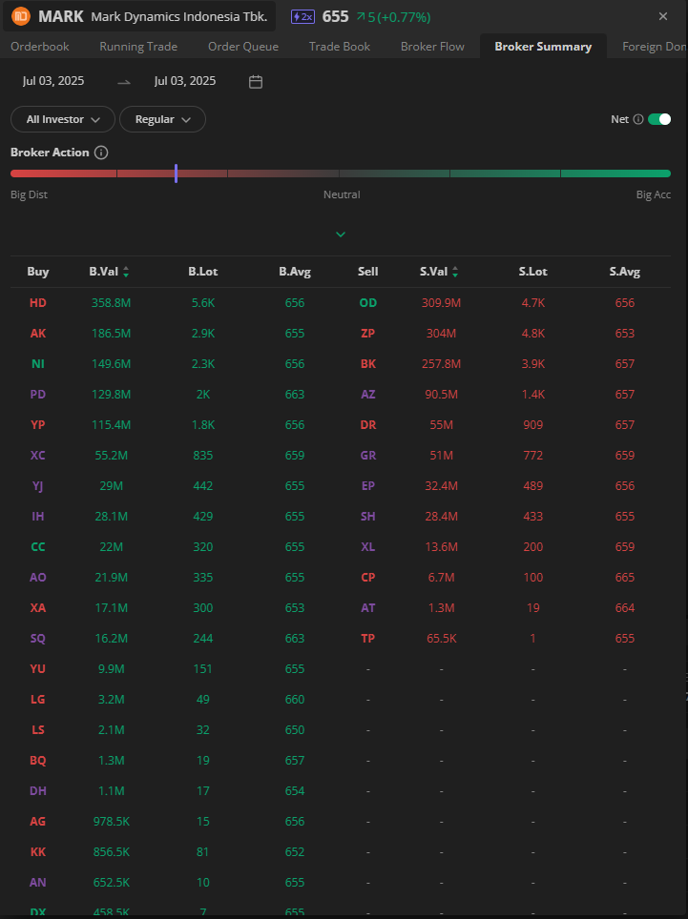Select buyer broker NI
Viewport: 688px width, 919px height.
pos(38,364)
